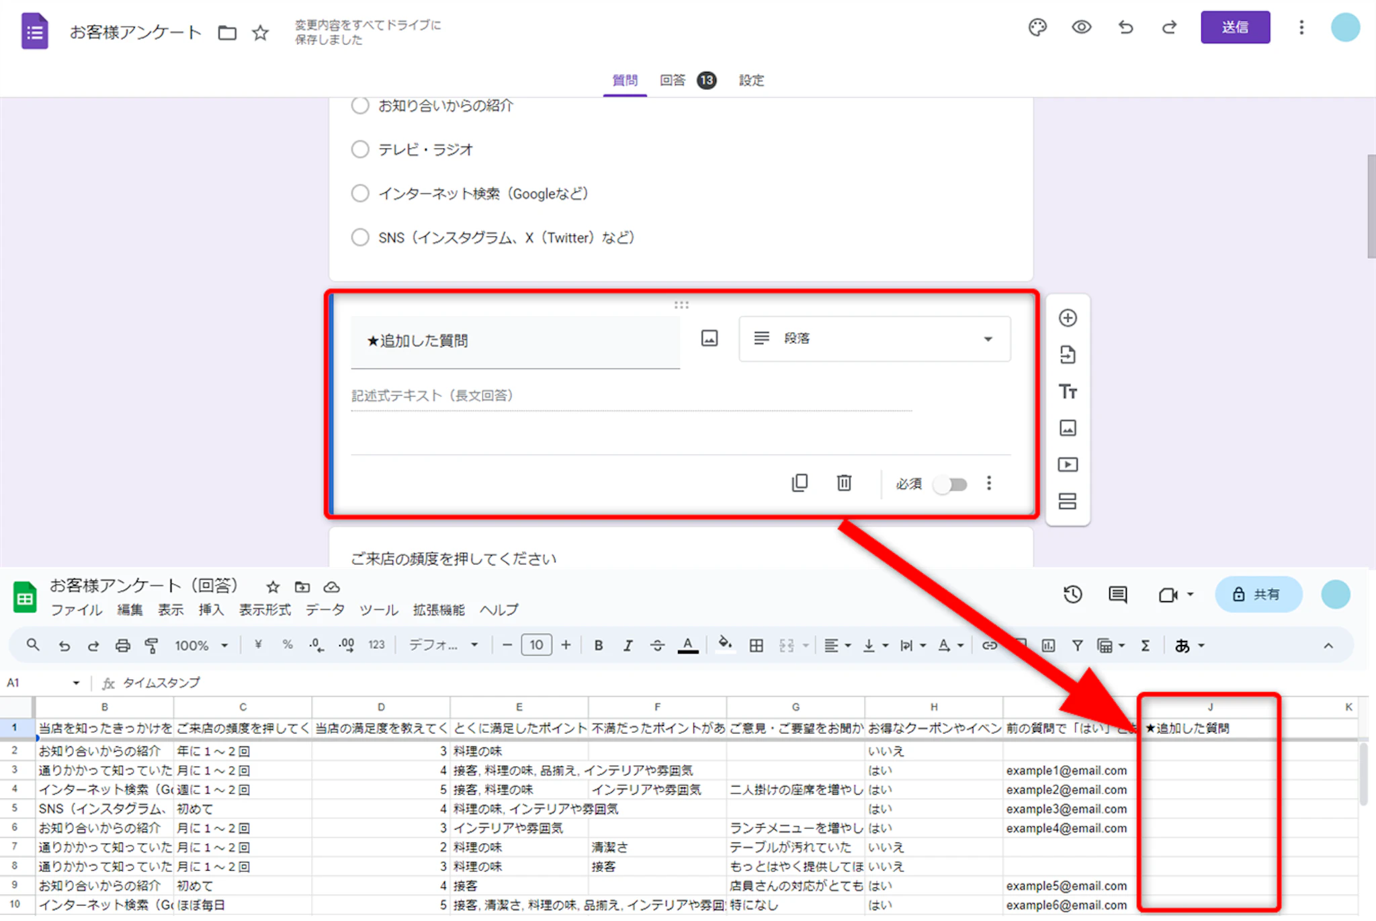The width and height of the screenshot is (1376, 921).
Task: Click the purple 送信 button
Action: coord(1235,28)
